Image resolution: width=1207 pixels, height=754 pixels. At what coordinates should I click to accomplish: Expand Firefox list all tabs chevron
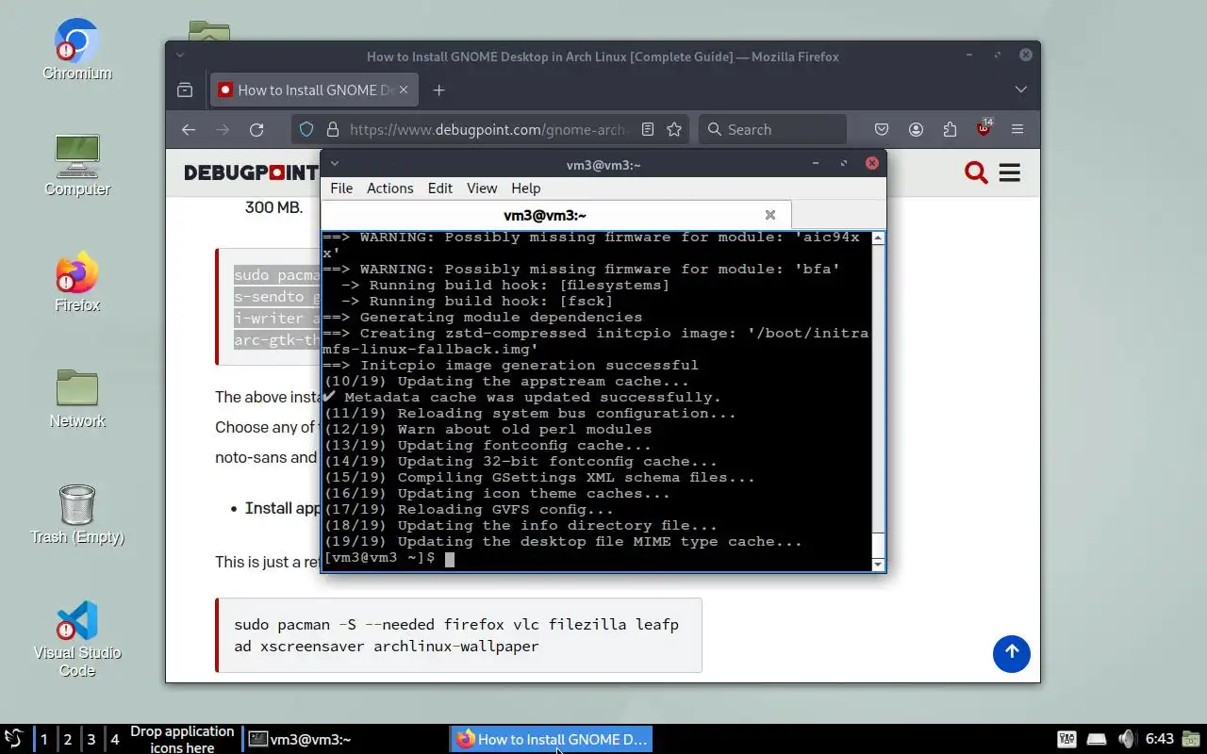(x=1021, y=90)
